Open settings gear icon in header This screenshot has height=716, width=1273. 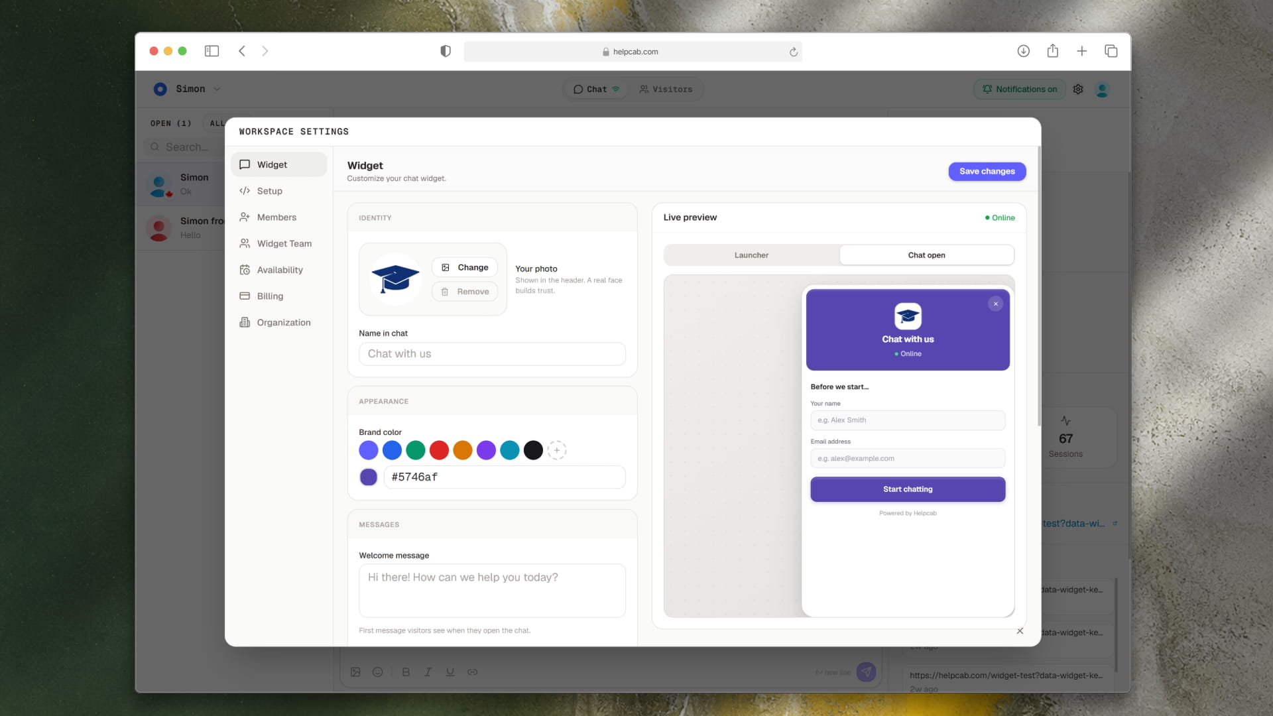pos(1078,89)
